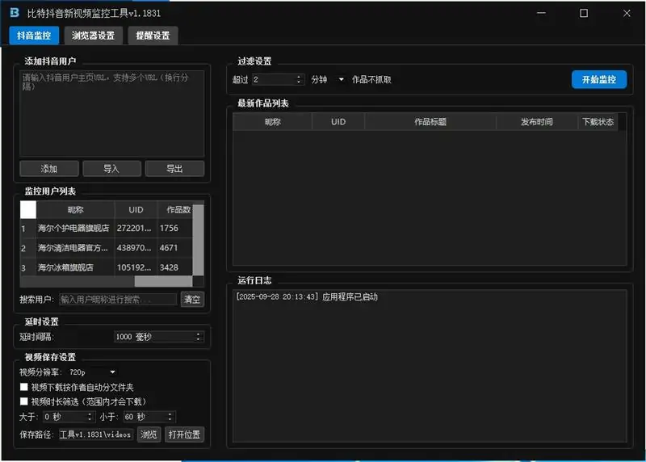Click the 导入 button
This screenshot has width=646, height=462.
pyautogui.click(x=111, y=169)
